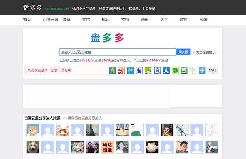Open the dark portrait painting avatar
246x159 pixels.
[92, 130]
